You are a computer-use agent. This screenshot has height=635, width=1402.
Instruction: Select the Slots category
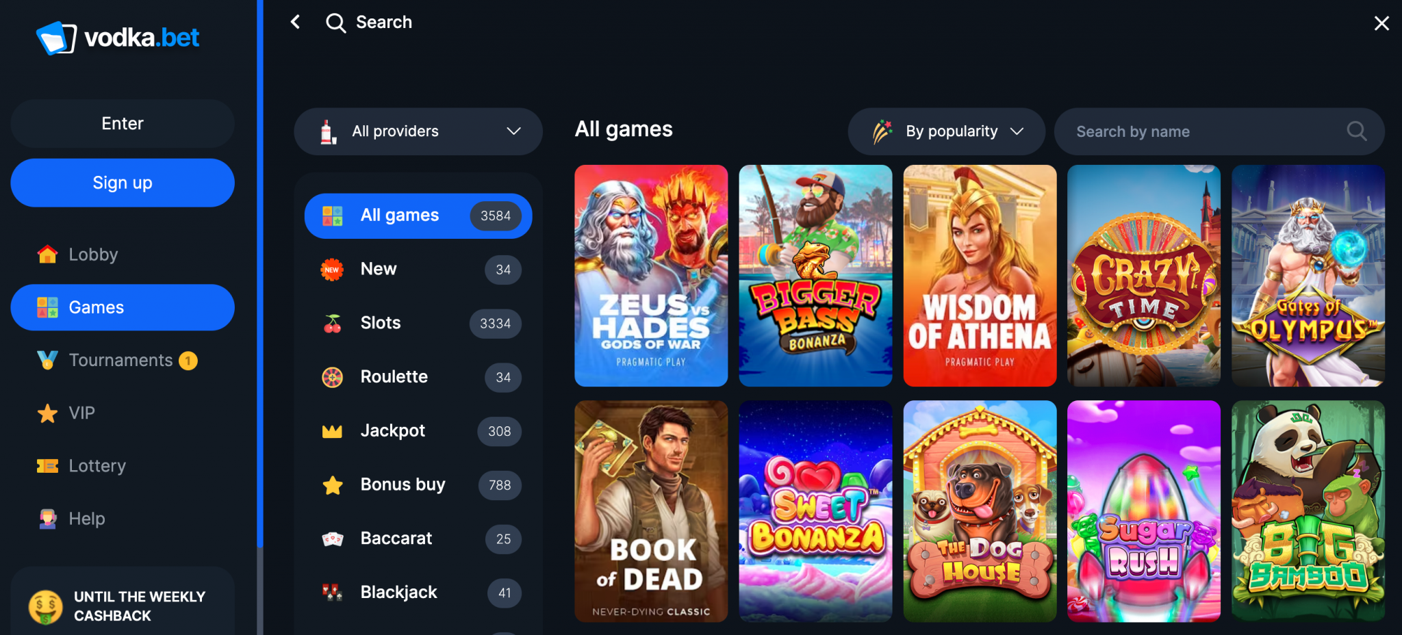tap(418, 323)
